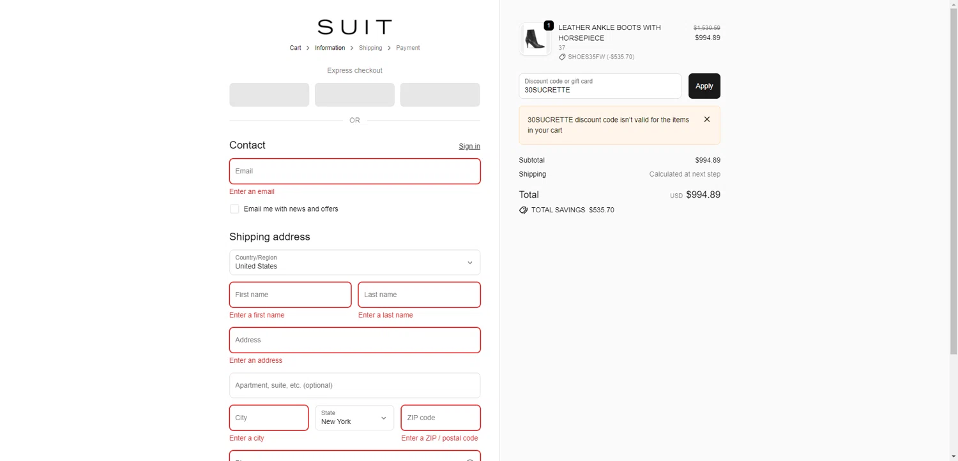Click the discount tag icon beside SHOES35FW

pos(562,57)
